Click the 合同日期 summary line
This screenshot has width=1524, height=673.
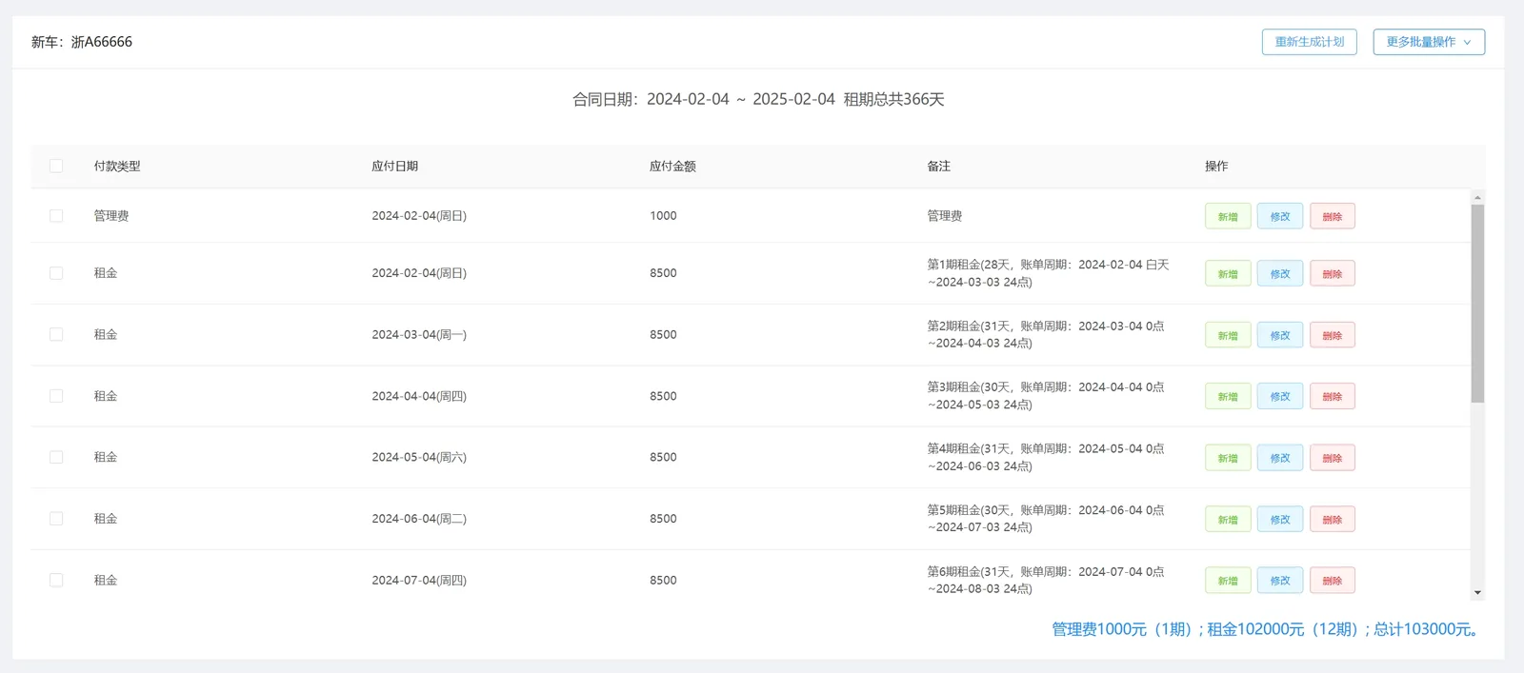tap(758, 99)
